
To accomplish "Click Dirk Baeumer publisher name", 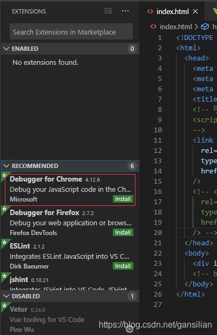I will (x=29, y=266).
